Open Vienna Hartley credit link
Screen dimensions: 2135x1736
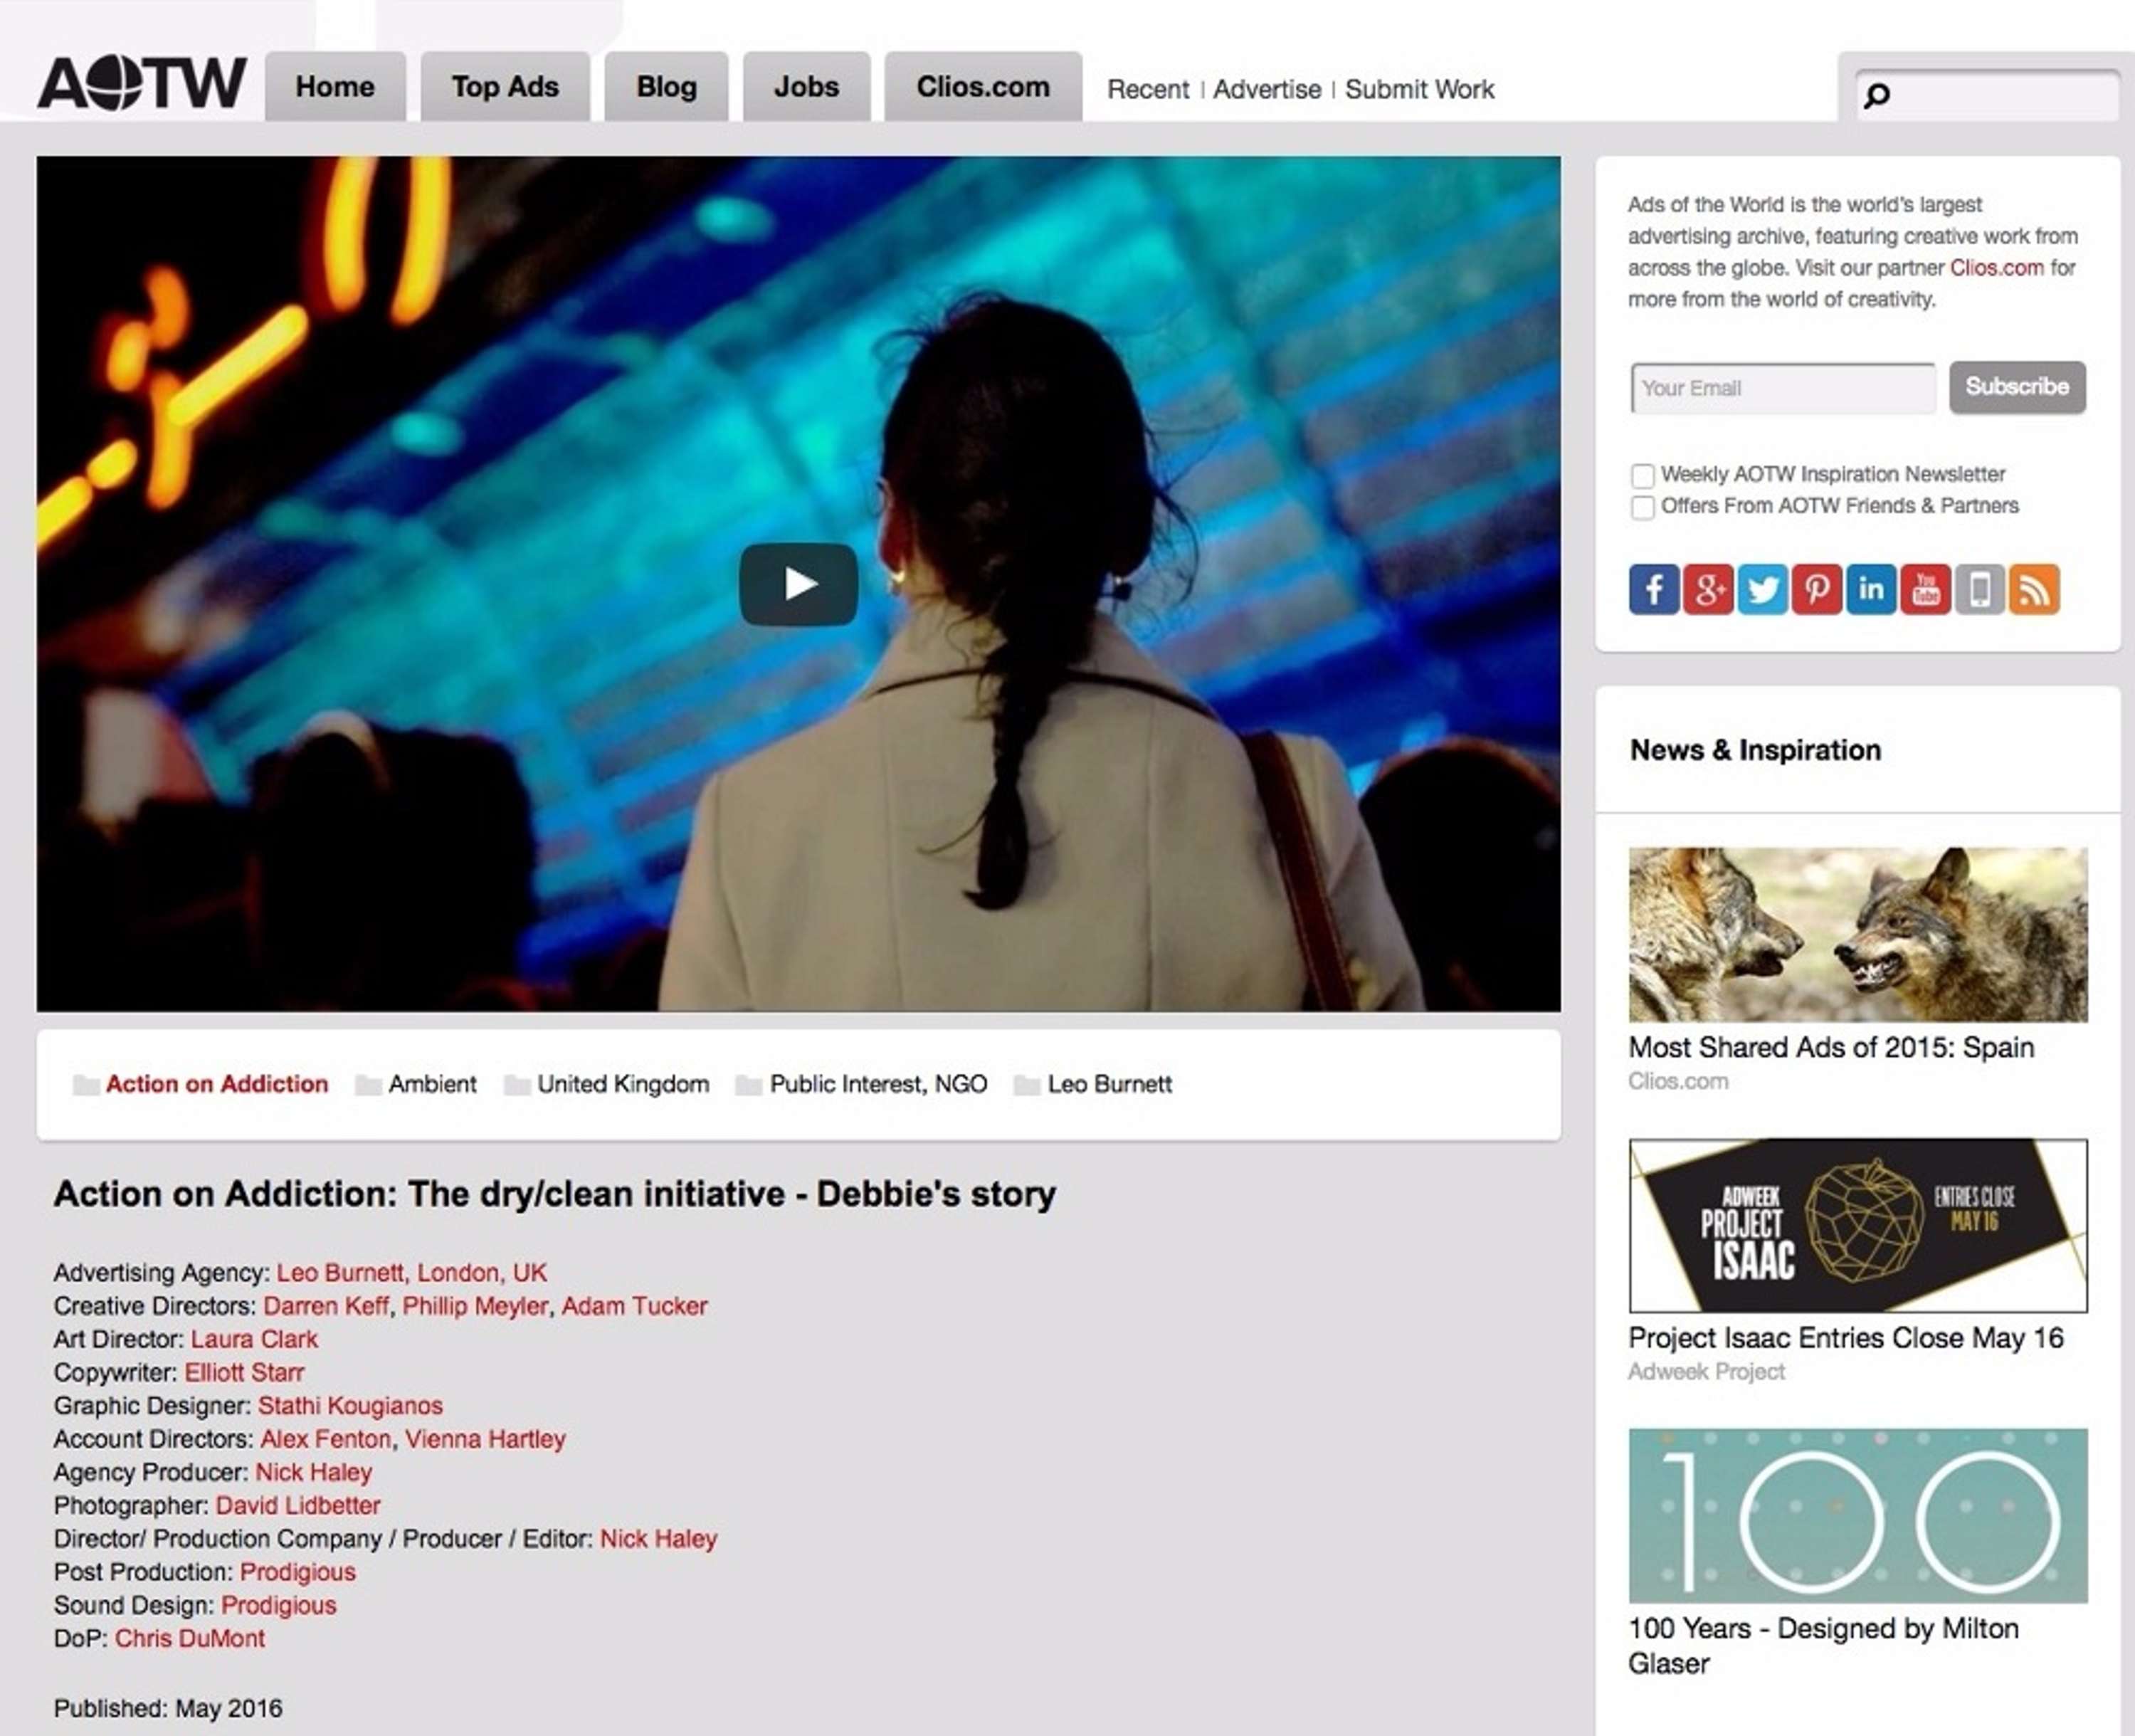coord(485,1439)
